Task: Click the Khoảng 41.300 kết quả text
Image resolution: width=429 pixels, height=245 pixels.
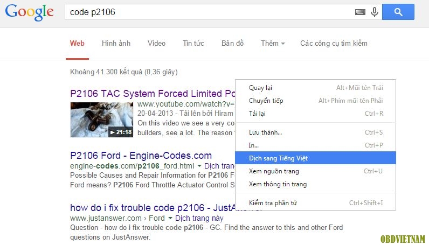Action: (x=123, y=72)
